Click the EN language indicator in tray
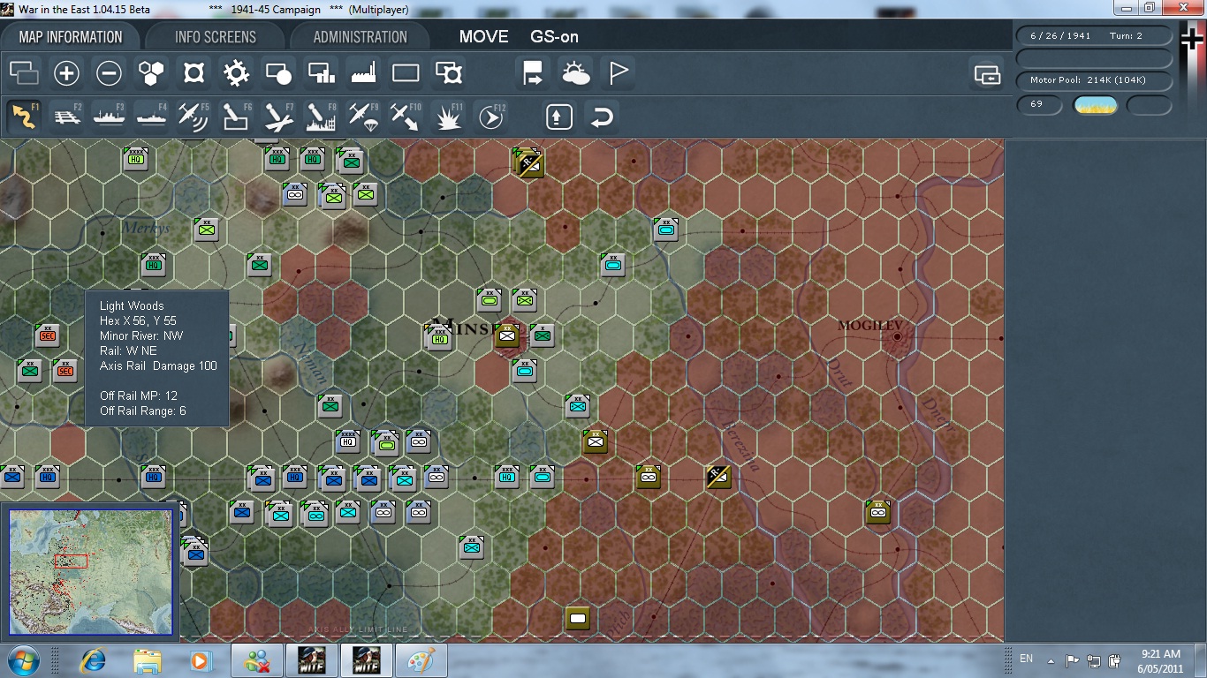The image size is (1207, 678). click(x=1026, y=659)
